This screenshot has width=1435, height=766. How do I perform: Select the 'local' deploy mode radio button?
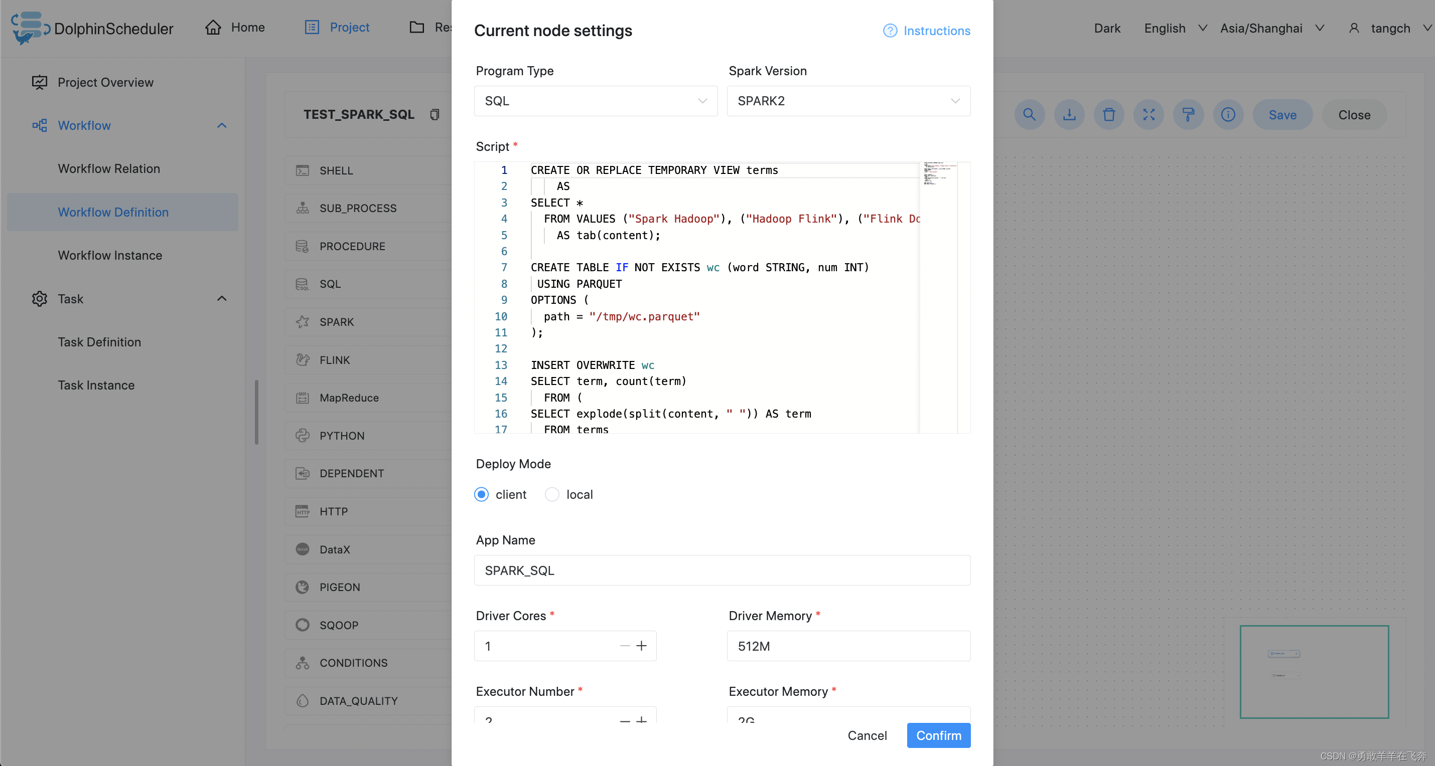coord(551,494)
